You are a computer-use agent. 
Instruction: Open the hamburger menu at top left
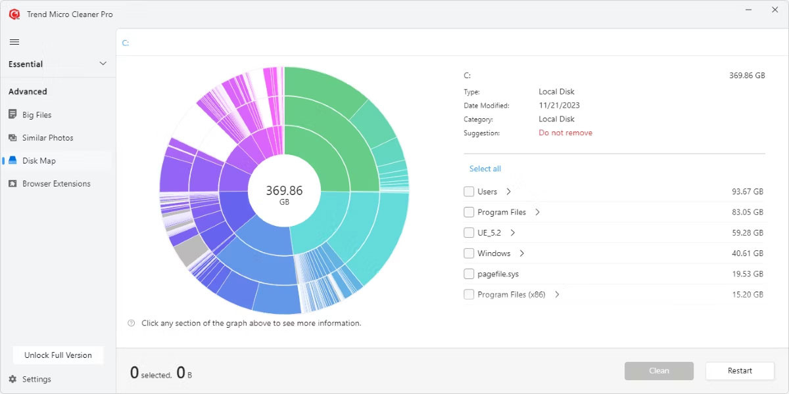(13, 41)
